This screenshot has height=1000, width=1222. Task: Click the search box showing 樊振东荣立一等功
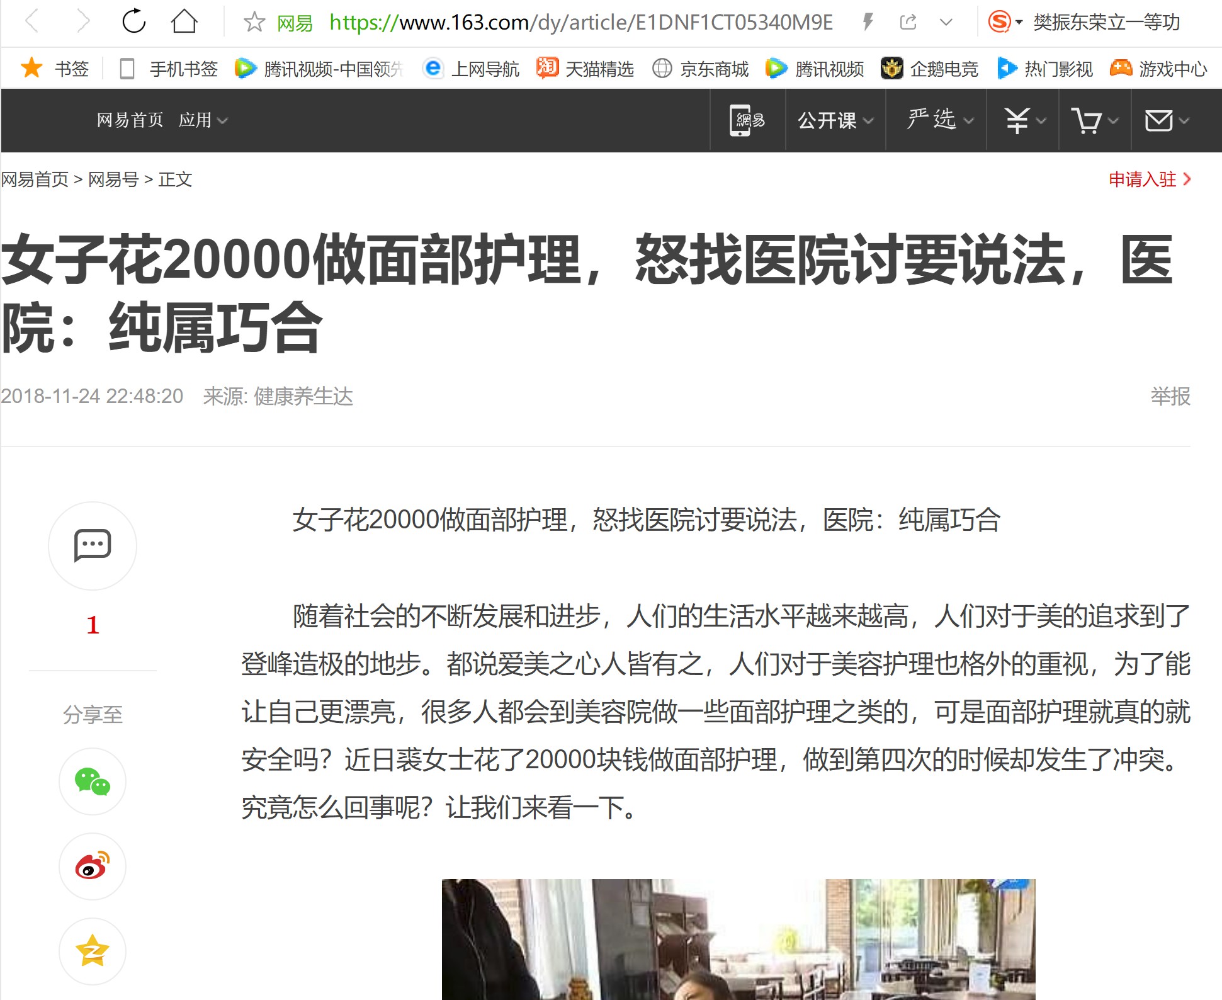point(1106,23)
